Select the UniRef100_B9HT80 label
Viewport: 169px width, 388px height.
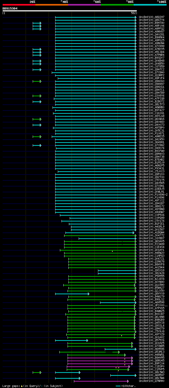tap(152, 23)
